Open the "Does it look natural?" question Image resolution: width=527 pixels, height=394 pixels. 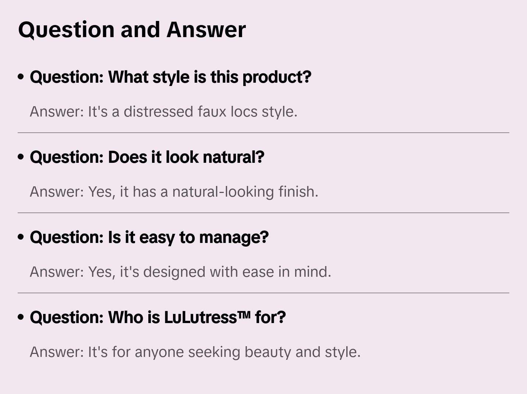pos(147,157)
